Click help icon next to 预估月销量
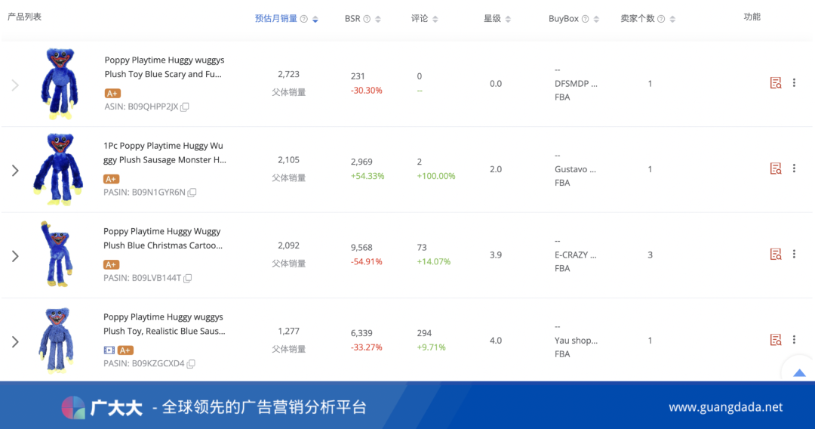The width and height of the screenshot is (815, 429). [304, 19]
